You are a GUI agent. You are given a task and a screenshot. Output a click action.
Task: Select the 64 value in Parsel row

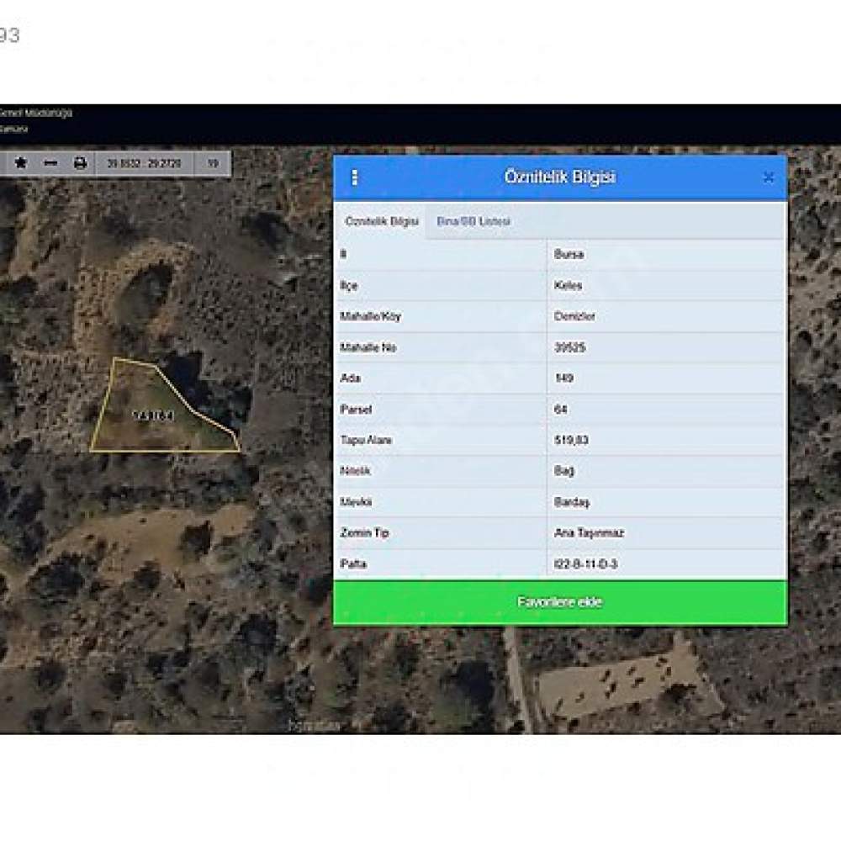[x=560, y=410]
